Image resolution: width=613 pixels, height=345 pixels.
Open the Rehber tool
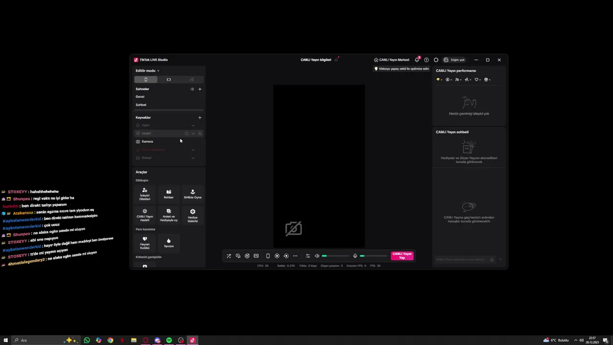coord(169,194)
